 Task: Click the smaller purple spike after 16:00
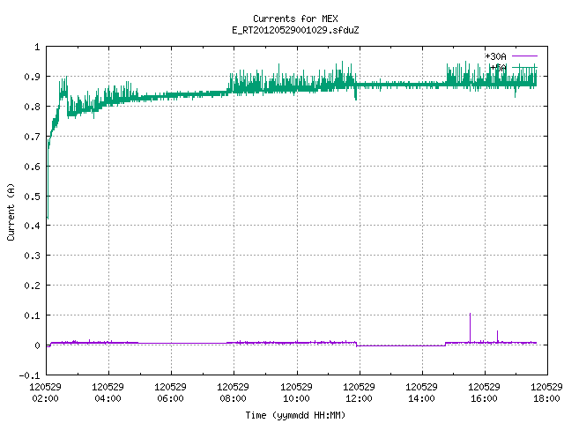click(497, 337)
